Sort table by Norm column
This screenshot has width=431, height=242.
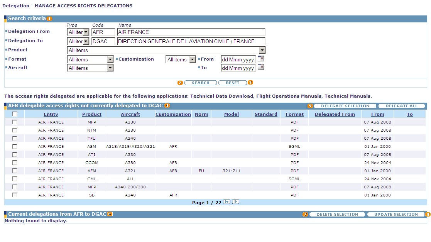click(201, 114)
